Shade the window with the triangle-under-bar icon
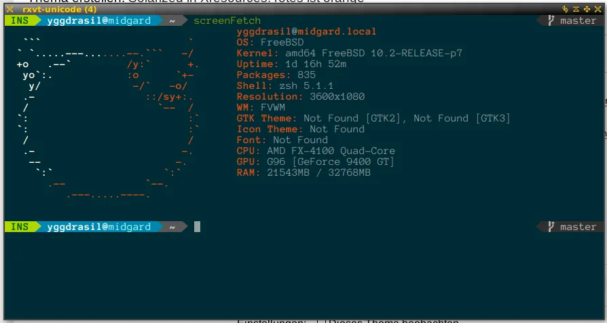The height and width of the screenshot is (323, 607). 576,9
